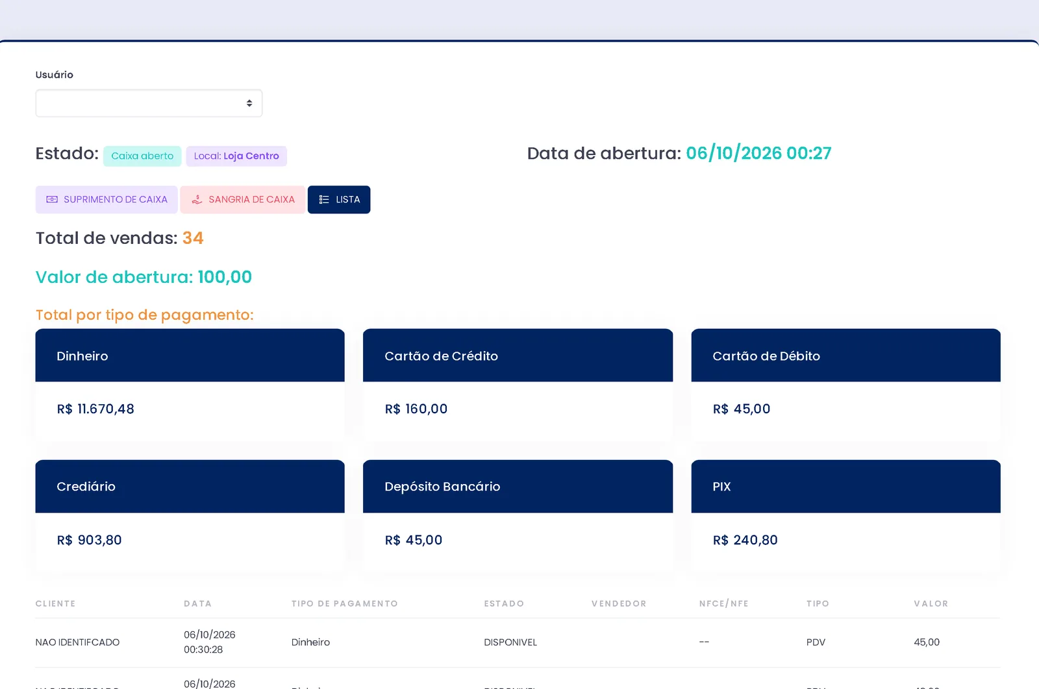Select the Crediário card header

pyautogui.click(x=190, y=487)
